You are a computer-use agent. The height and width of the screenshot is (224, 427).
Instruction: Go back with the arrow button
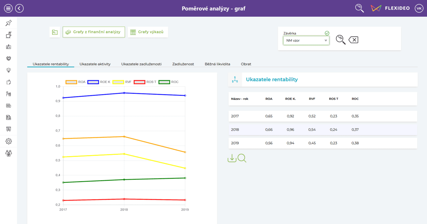point(20,8)
